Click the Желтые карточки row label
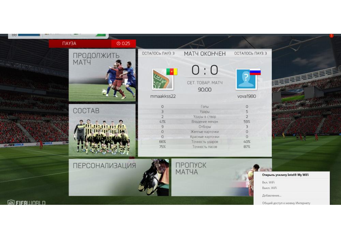 point(205,132)
